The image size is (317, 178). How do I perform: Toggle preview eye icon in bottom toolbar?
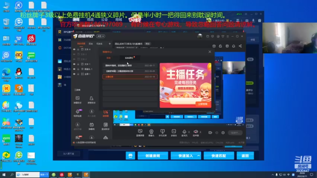pos(217,133)
